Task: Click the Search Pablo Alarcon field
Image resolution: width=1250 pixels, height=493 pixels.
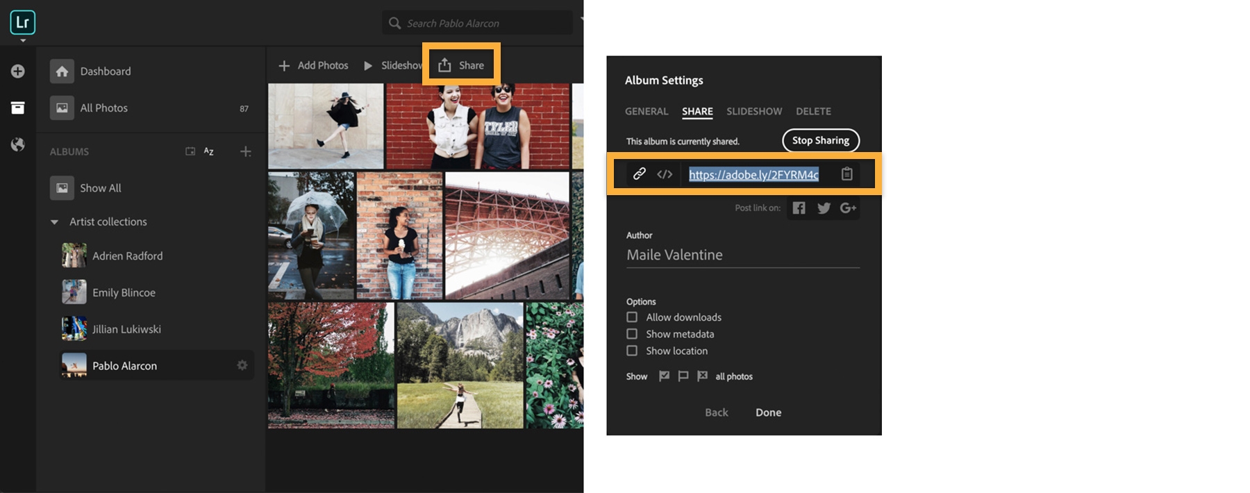Action: [477, 23]
